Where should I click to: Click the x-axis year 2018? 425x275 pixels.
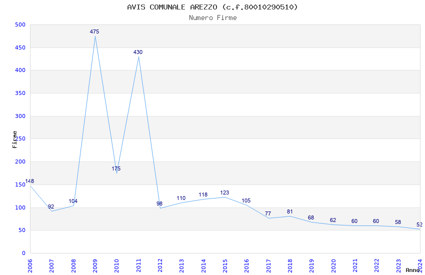click(290, 265)
